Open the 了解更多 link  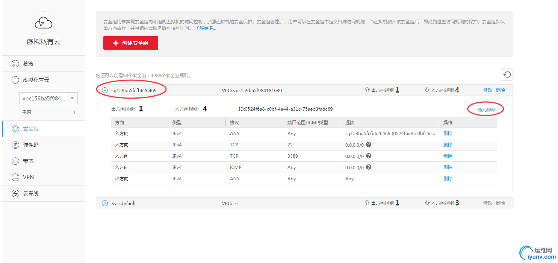point(206,28)
